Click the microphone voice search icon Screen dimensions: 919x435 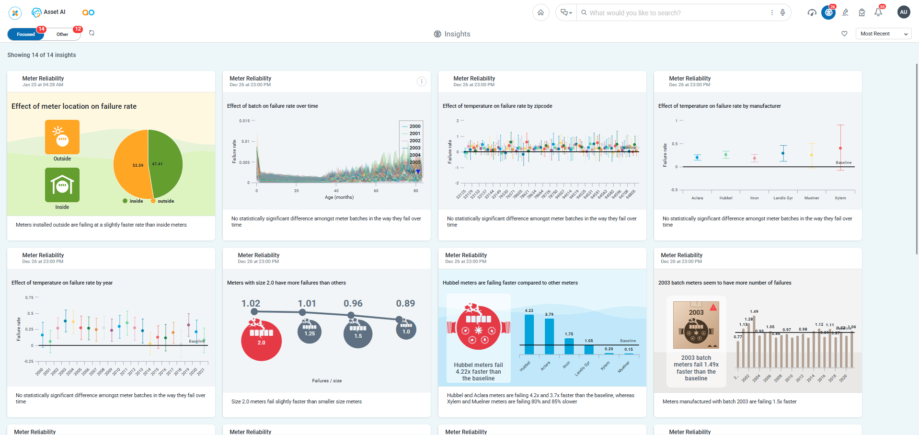[782, 12]
